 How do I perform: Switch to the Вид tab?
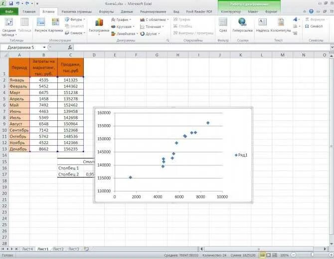[x=176, y=12]
